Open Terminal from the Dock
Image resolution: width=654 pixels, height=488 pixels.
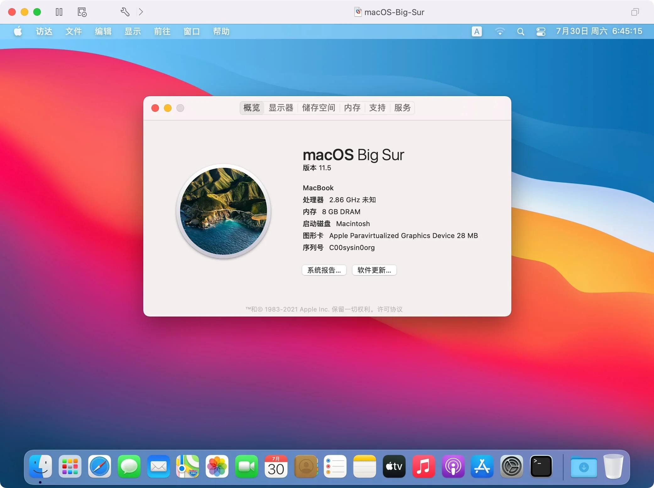coord(541,467)
